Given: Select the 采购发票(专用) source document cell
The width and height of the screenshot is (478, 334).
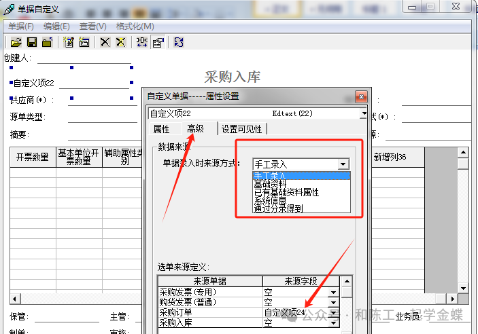Looking at the screenshot, I should (x=210, y=292).
